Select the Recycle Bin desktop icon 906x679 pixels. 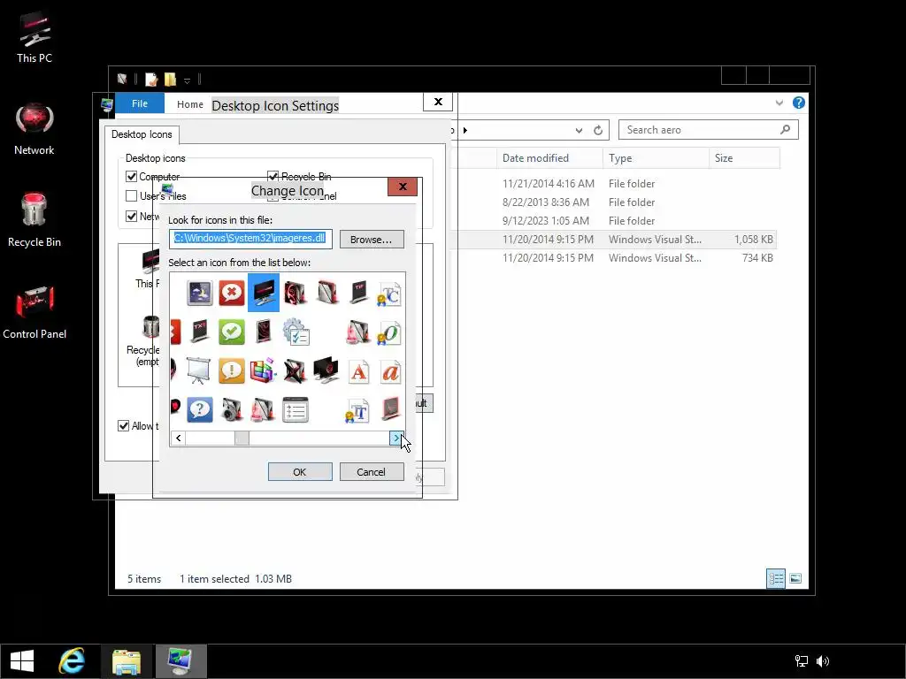(35, 220)
